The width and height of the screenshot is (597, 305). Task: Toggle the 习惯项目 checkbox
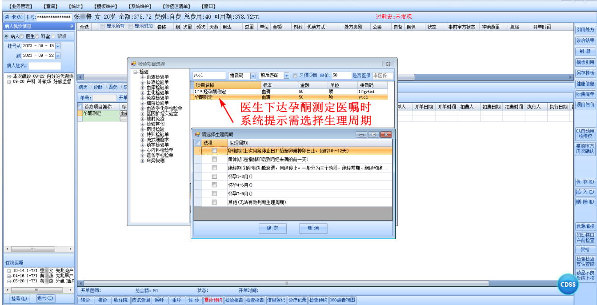[x=295, y=76]
